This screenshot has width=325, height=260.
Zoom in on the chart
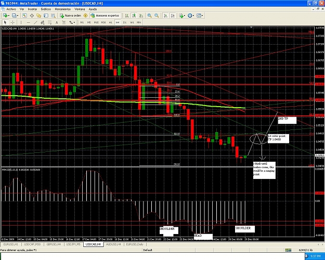(149, 16)
